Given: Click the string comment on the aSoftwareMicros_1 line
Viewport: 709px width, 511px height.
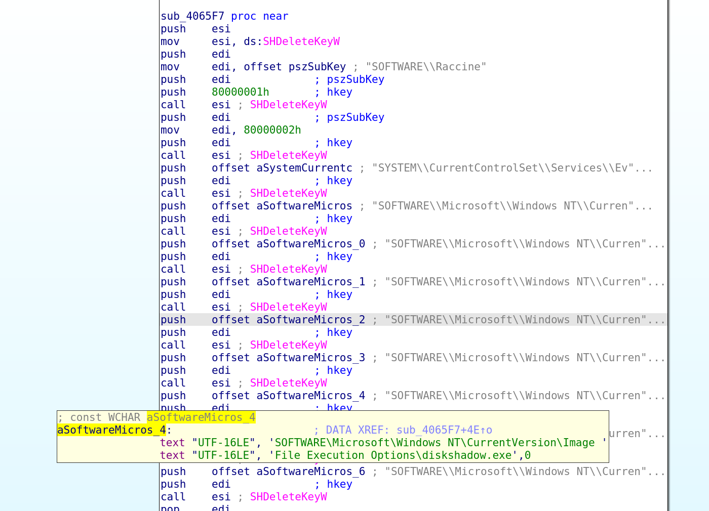Looking at the screenshot, I should (525, 282).
